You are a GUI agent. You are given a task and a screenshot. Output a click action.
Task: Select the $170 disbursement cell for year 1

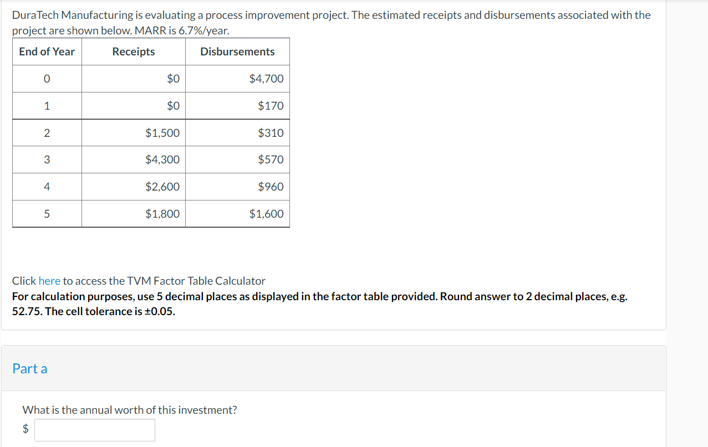[x=272, y=105]
